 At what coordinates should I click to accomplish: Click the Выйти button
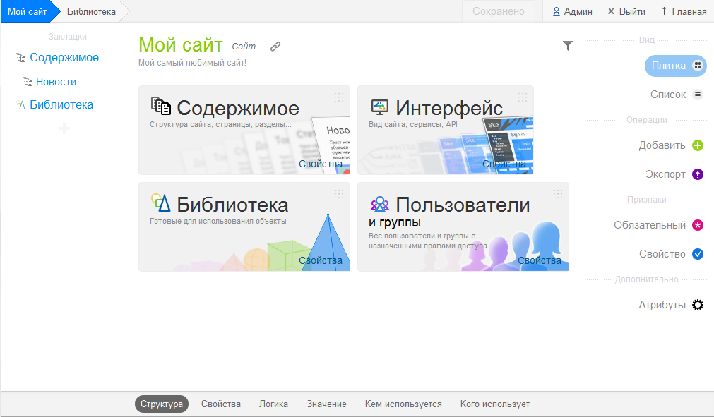pyautogui.click(x=626, y=11)
